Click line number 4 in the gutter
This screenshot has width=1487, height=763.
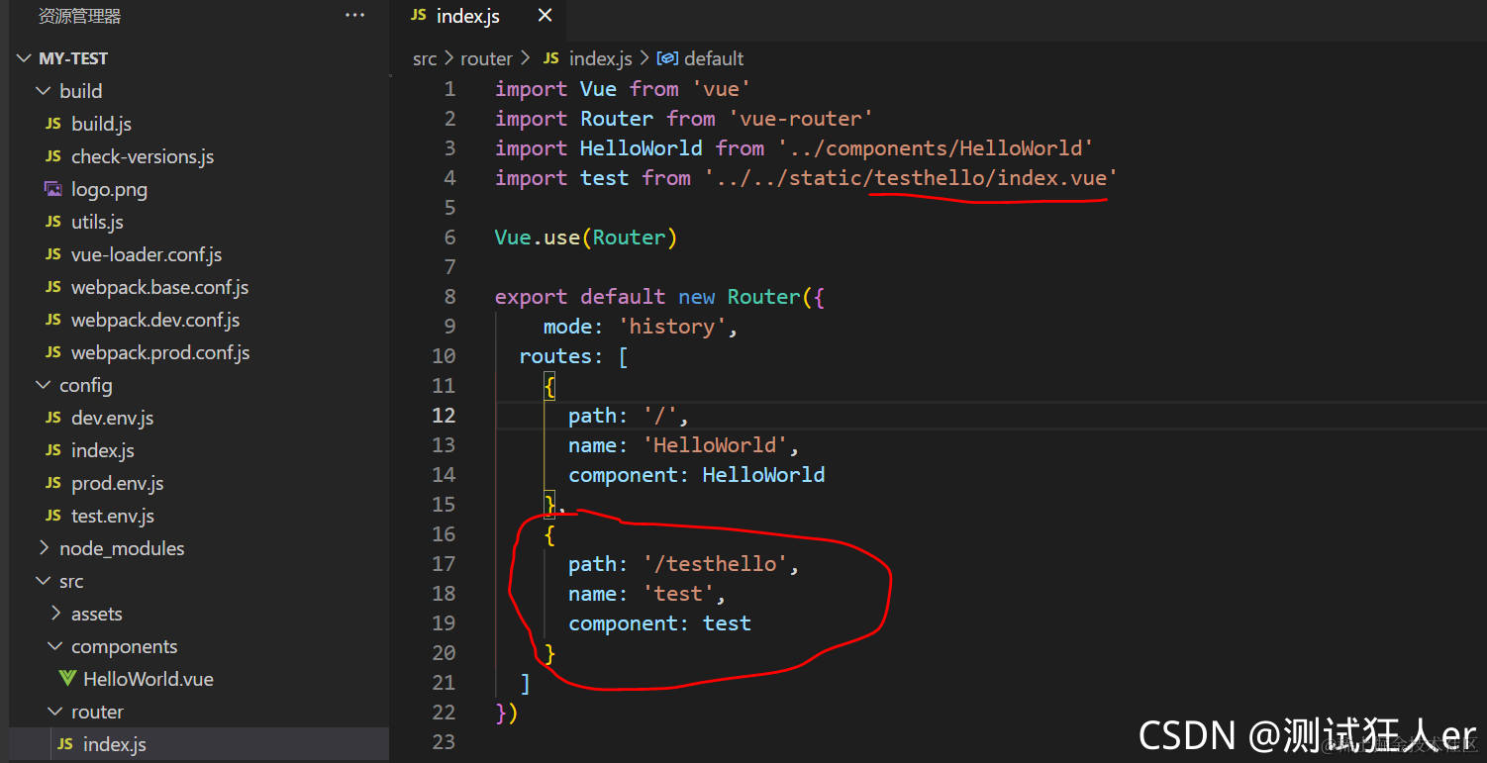click(449, 178)
